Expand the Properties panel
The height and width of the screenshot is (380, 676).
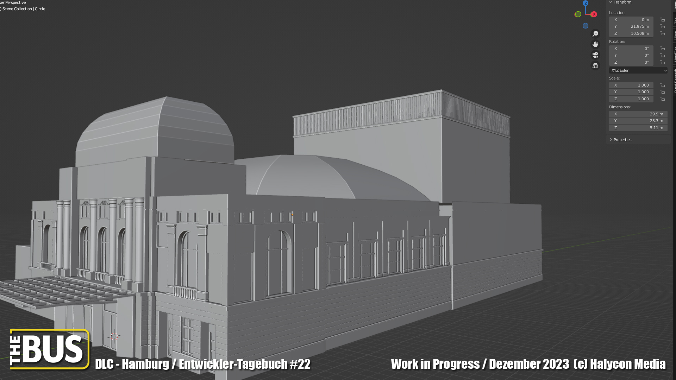pyautogui.click(x=622, y=140)
